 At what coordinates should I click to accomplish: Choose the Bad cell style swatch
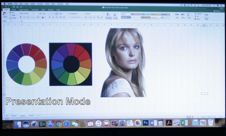coord(135,14)
